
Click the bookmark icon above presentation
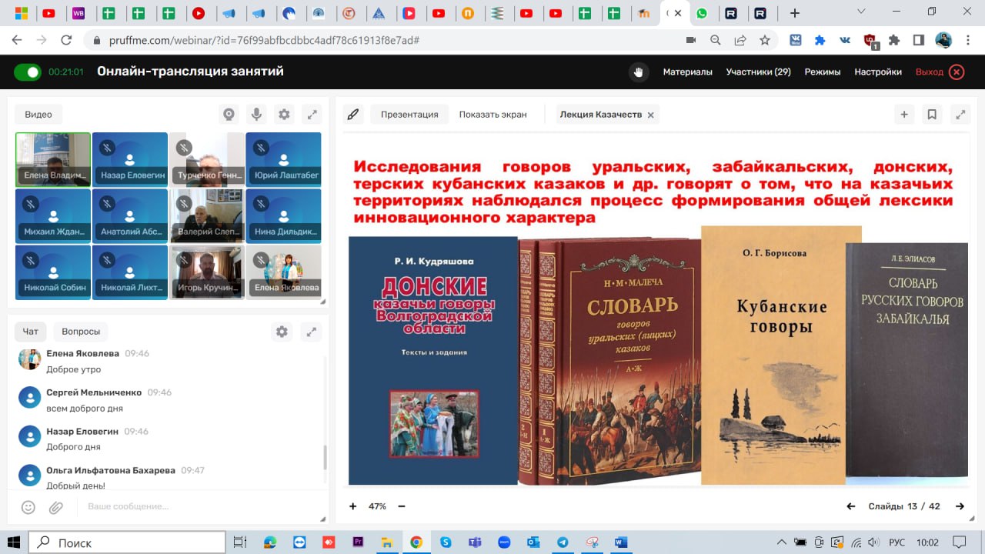click(x=932, y=115)
